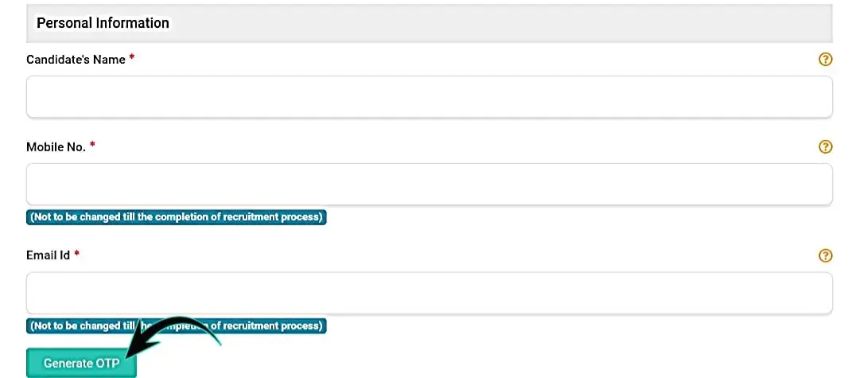Focus the Candidate's Name text box

point(429,97)
